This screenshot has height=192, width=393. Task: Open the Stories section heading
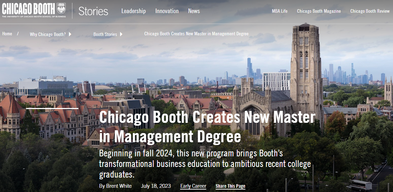click(93, 11)
